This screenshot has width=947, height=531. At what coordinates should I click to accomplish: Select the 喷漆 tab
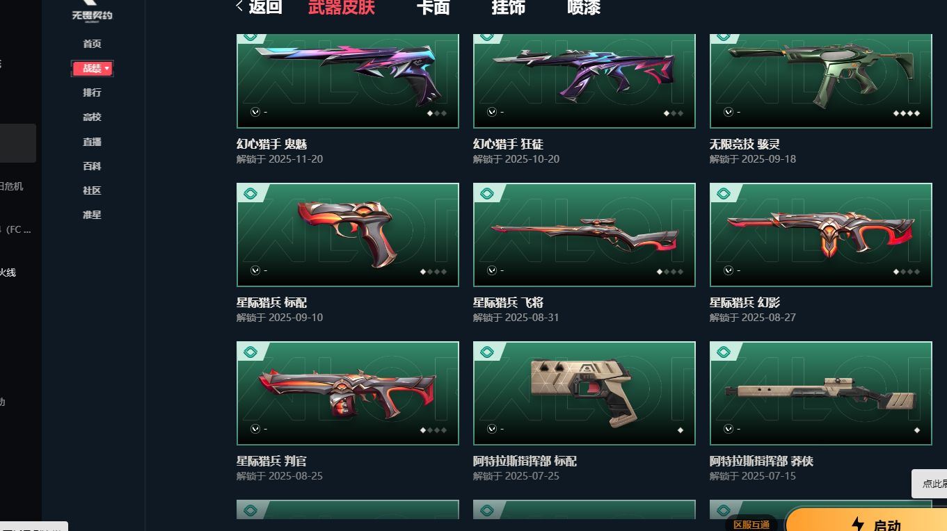(584, 8)
